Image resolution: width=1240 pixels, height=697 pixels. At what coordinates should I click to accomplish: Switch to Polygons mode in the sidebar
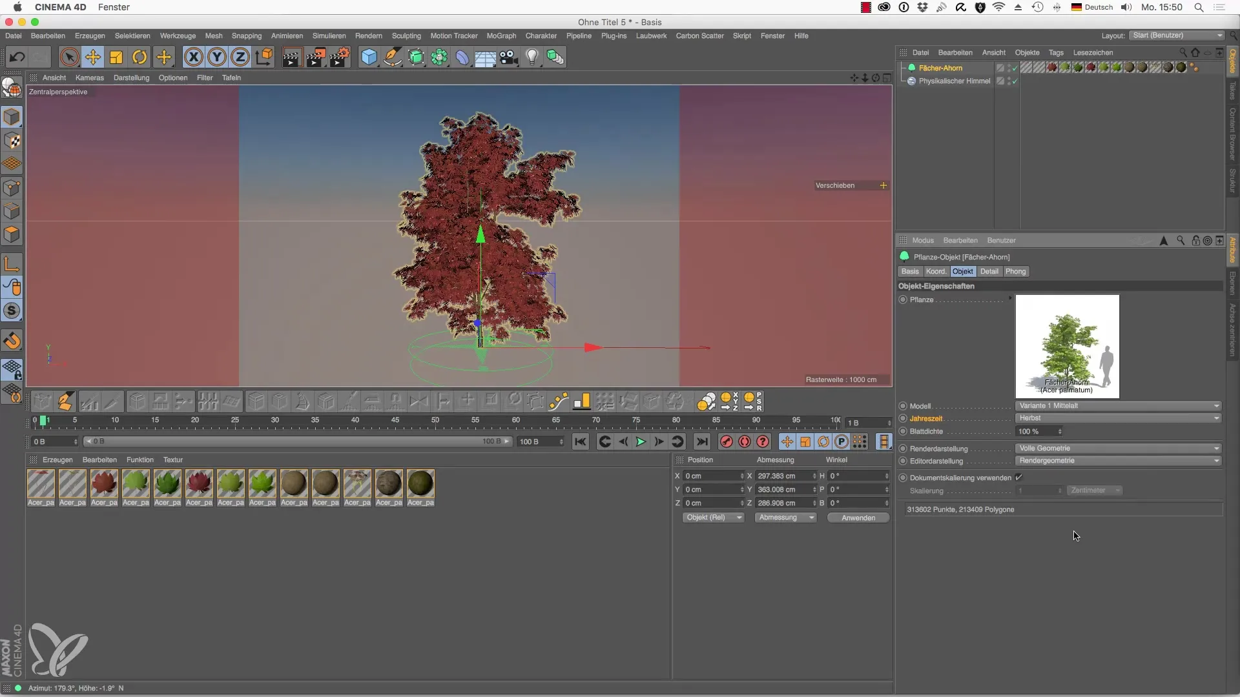(12, 234)
